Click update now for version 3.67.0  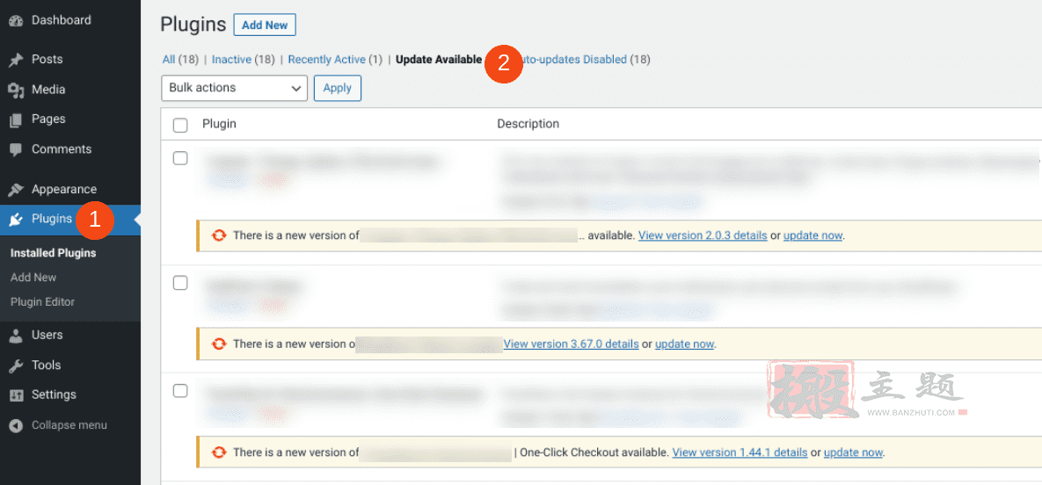click(x=684, y=344)
